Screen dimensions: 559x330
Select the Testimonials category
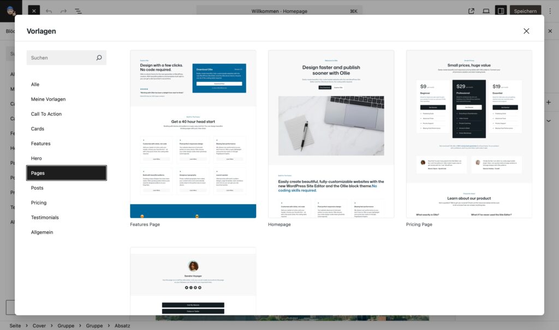click(x=66, y=218)
